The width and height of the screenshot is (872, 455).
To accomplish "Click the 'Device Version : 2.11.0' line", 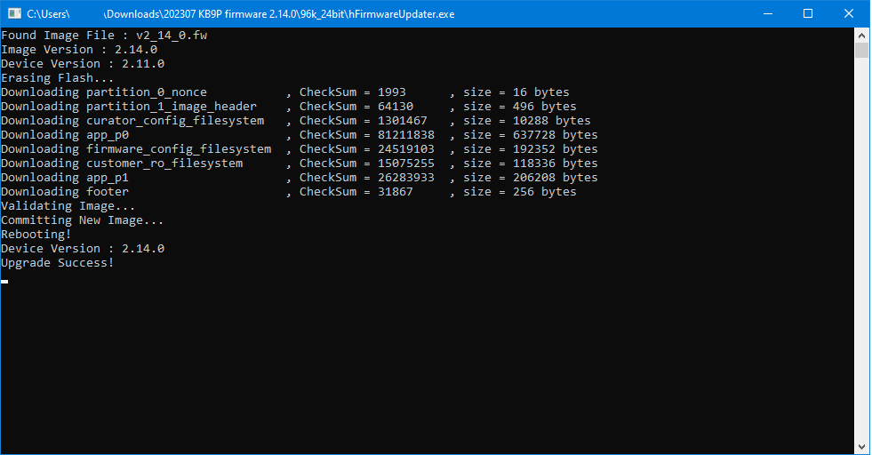I will tap(83, 64).
